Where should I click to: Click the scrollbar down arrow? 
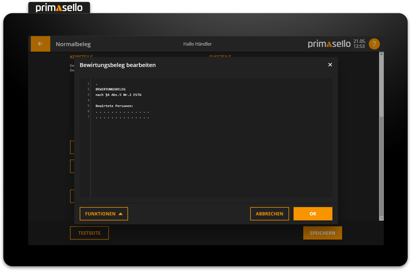click(x=381, y=218)
